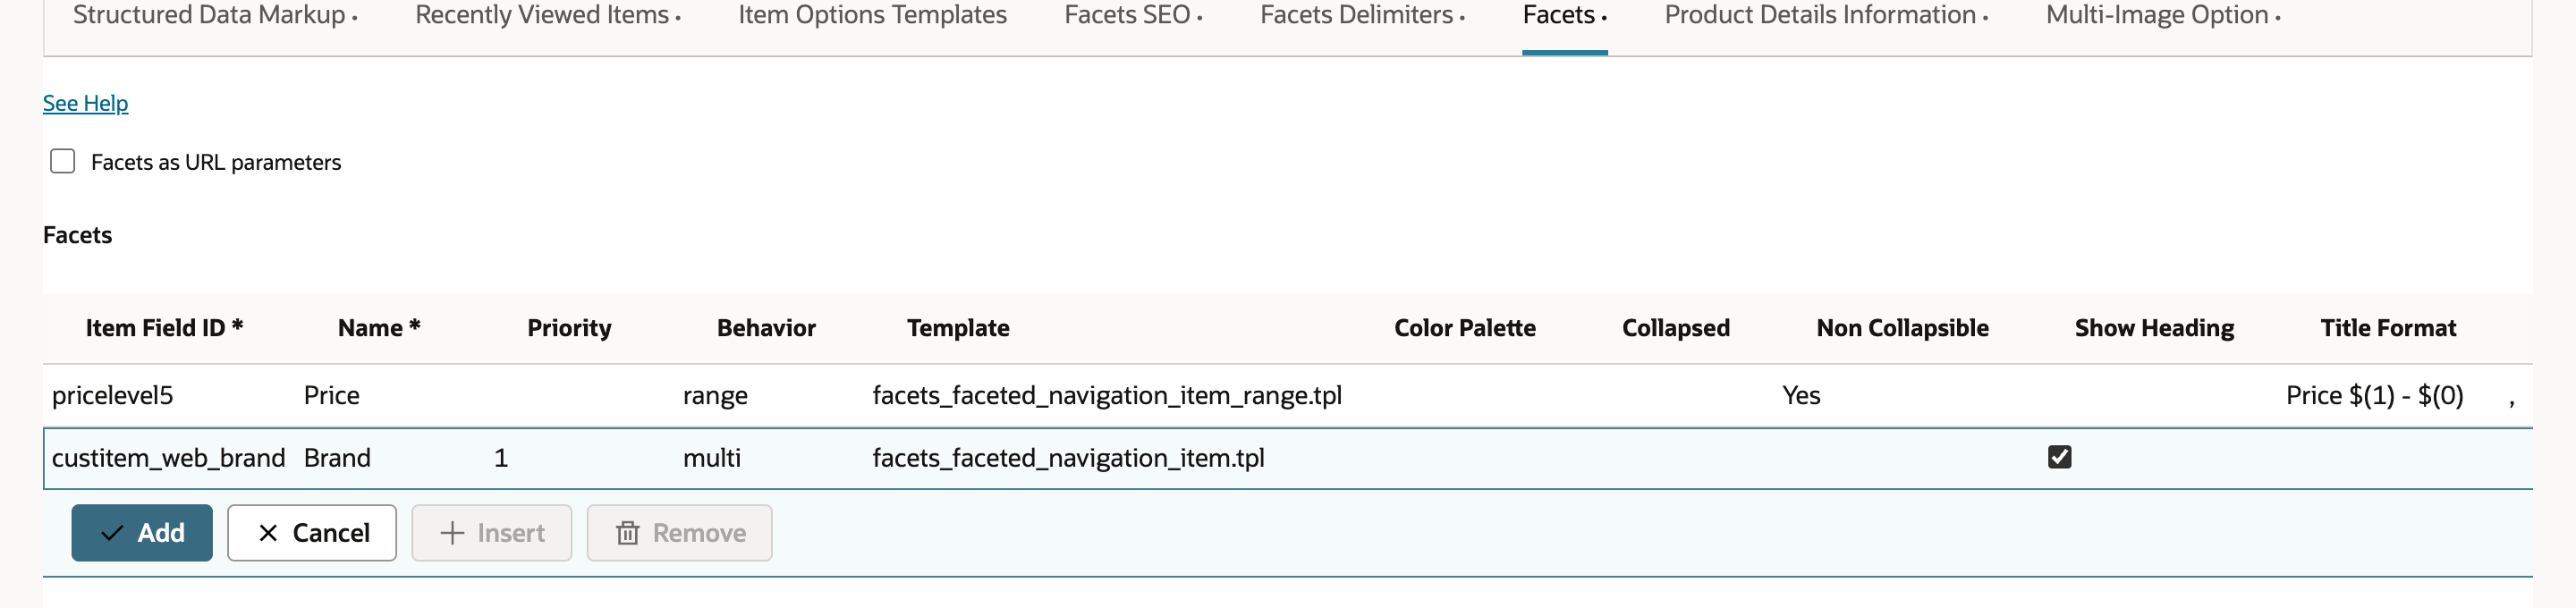Image resolution: width=2576 pixels, height=608 pixels.
Task: Click the Title Format column header
Action: [x=2388, y=328]
